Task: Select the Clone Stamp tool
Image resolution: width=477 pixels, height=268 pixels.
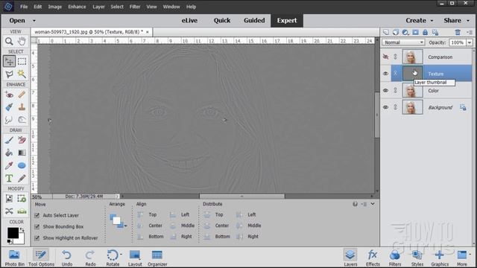Action: tap(22, 107)
